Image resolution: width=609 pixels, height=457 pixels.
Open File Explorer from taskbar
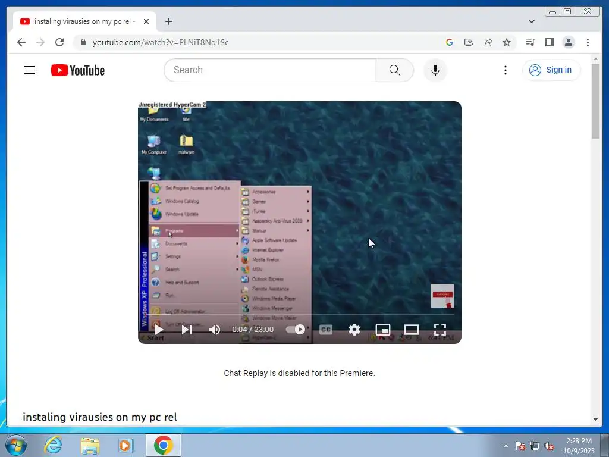(90, 445)
